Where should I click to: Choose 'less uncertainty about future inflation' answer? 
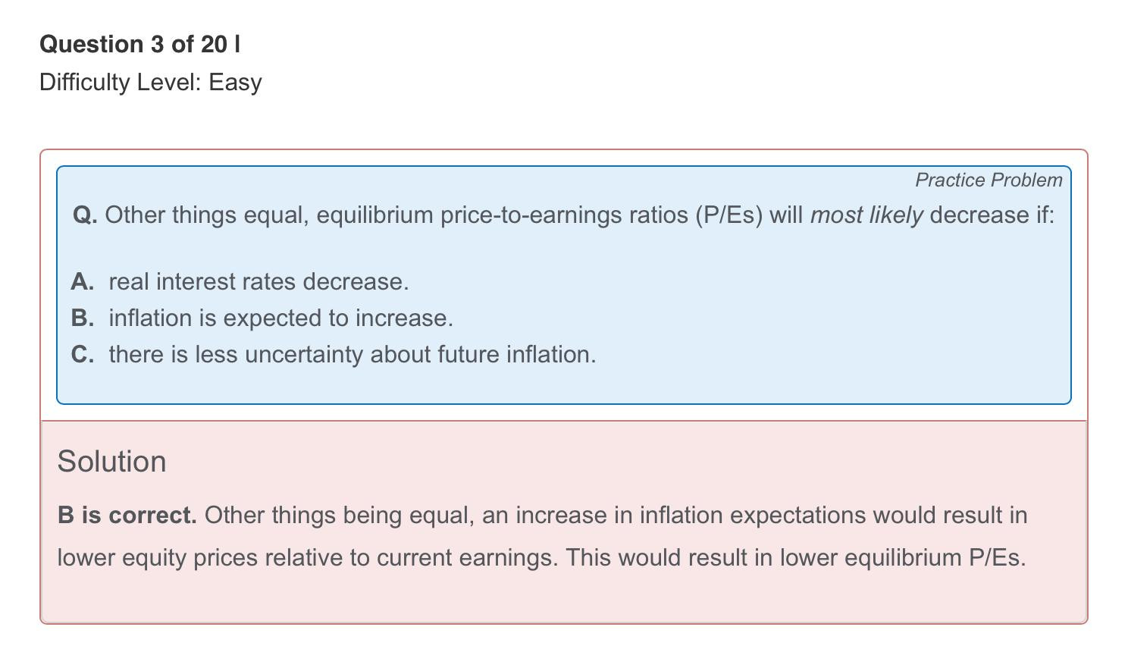pos(352,354)
